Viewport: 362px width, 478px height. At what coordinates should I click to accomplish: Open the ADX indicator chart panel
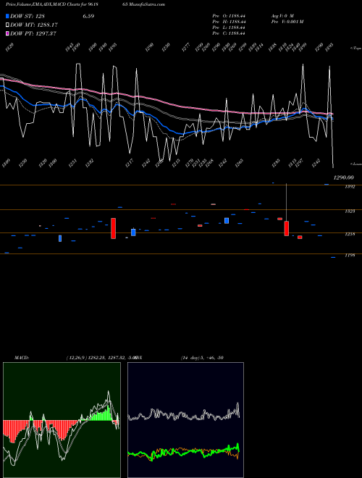point(185,420)
